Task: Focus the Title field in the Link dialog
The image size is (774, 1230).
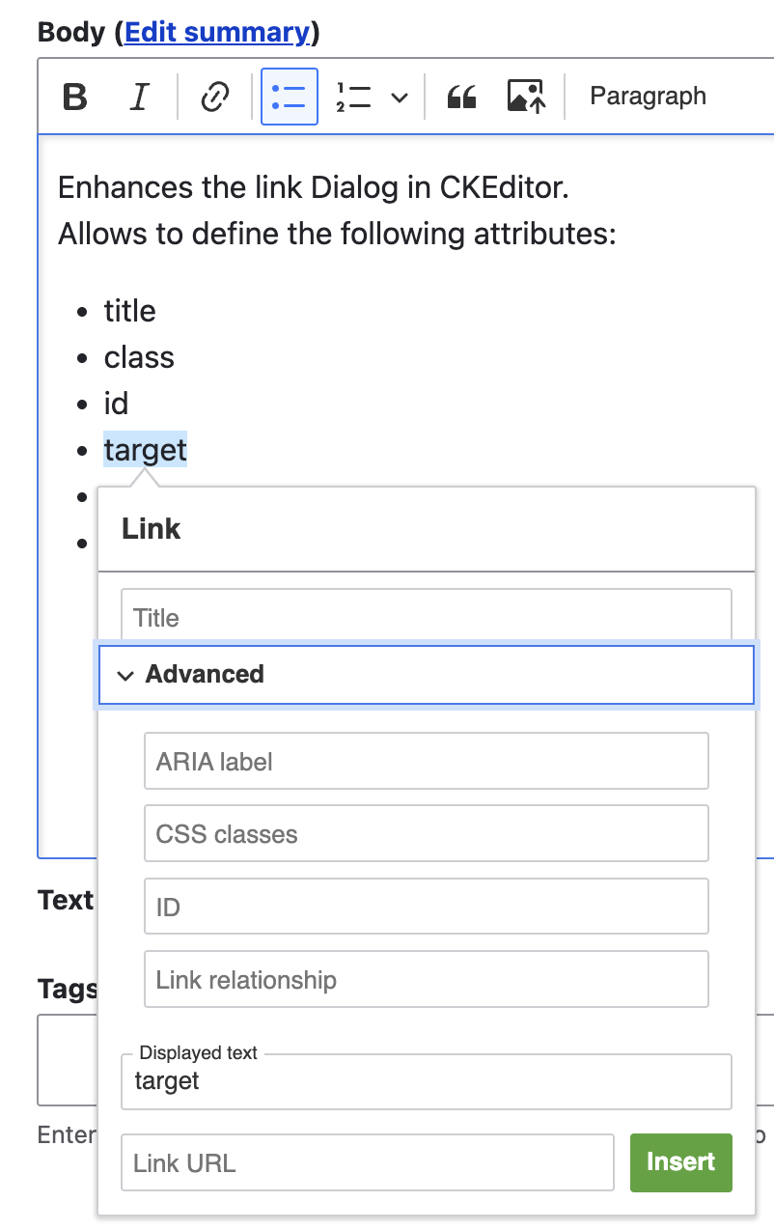Action: [x=425, y=617]
